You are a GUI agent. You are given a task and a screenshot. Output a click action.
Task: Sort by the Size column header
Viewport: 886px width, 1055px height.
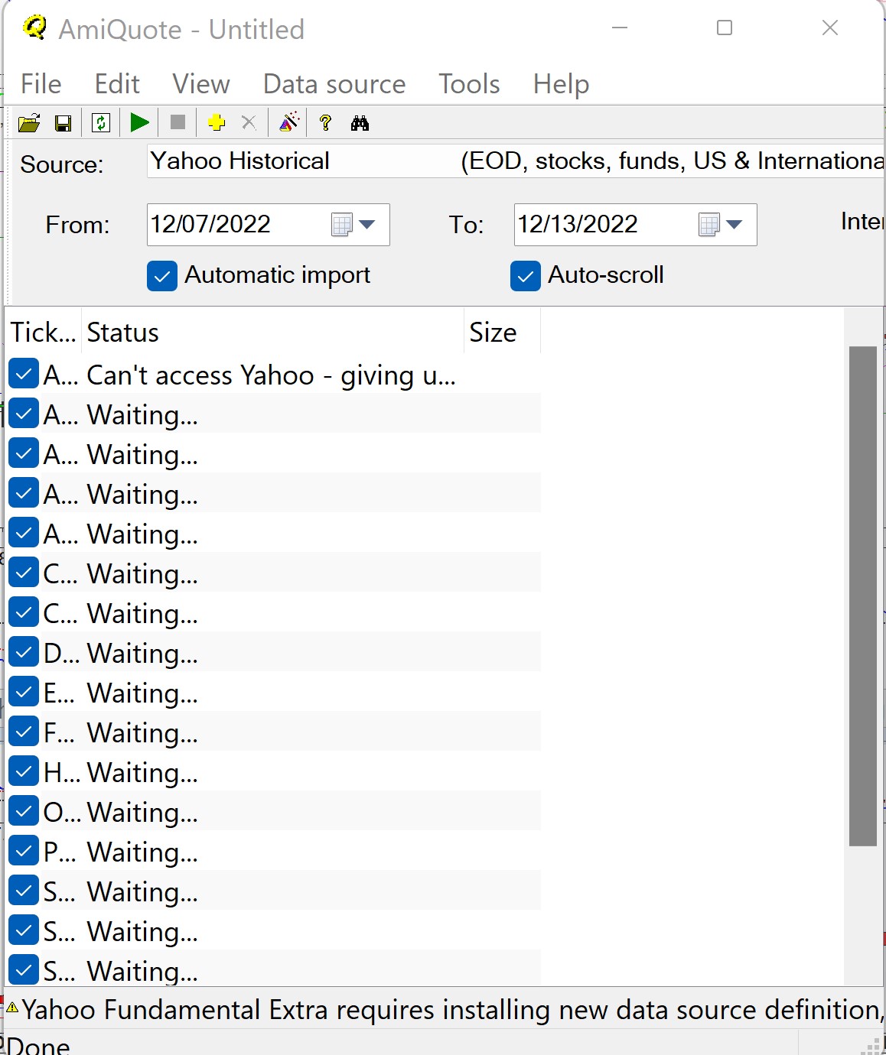coord(502,333)
